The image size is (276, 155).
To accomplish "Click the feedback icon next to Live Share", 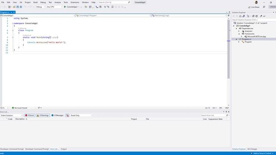I will coord(264,7).
